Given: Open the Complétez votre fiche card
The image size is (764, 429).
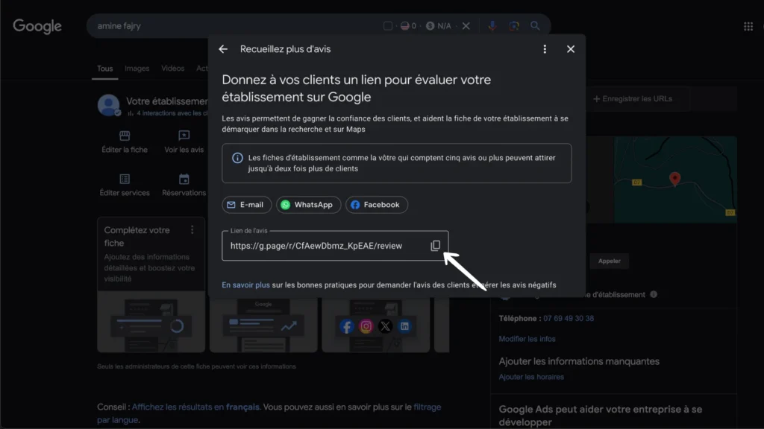Looking at the screenshot, I should click(151, 285).
